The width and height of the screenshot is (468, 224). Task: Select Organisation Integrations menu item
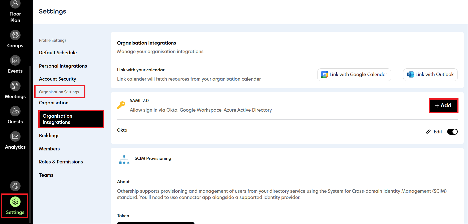click(x=71, y=119)
